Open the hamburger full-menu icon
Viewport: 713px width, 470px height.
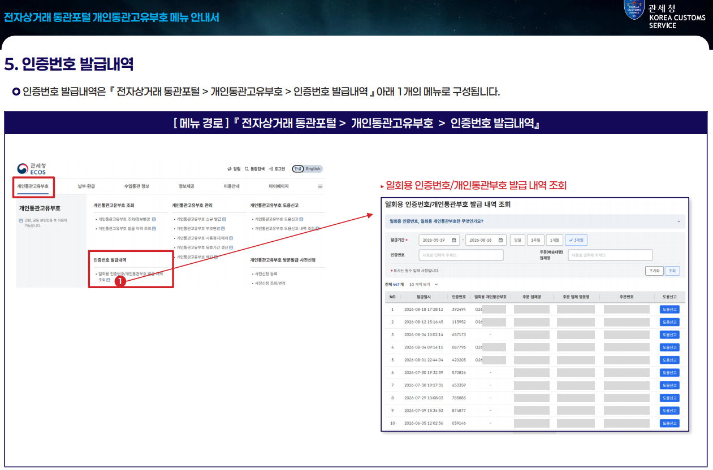[x=320, y=186]
